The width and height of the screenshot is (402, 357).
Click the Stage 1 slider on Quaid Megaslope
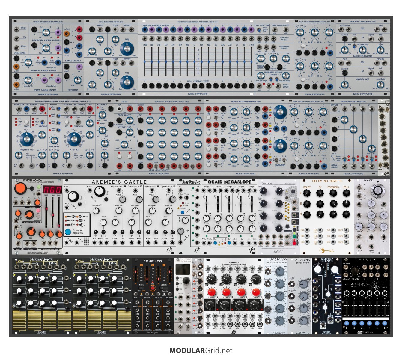coord(206,205)
